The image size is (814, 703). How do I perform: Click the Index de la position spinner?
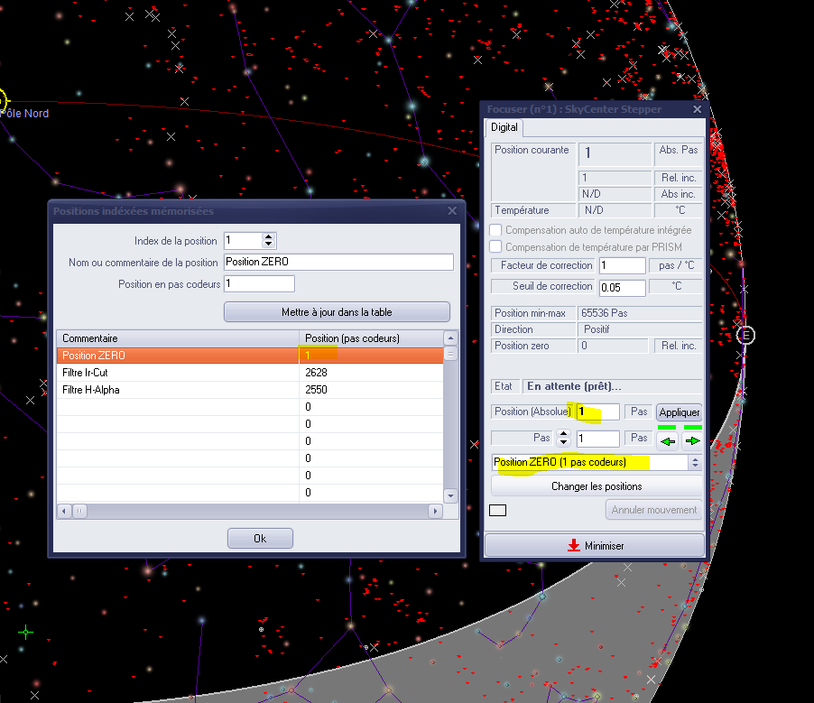(x=268, y=241)
